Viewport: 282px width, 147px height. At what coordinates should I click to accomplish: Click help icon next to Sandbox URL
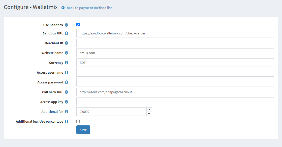(x=67, y=33)
